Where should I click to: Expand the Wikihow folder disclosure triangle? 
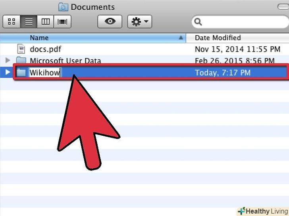(x=8, y=72)
